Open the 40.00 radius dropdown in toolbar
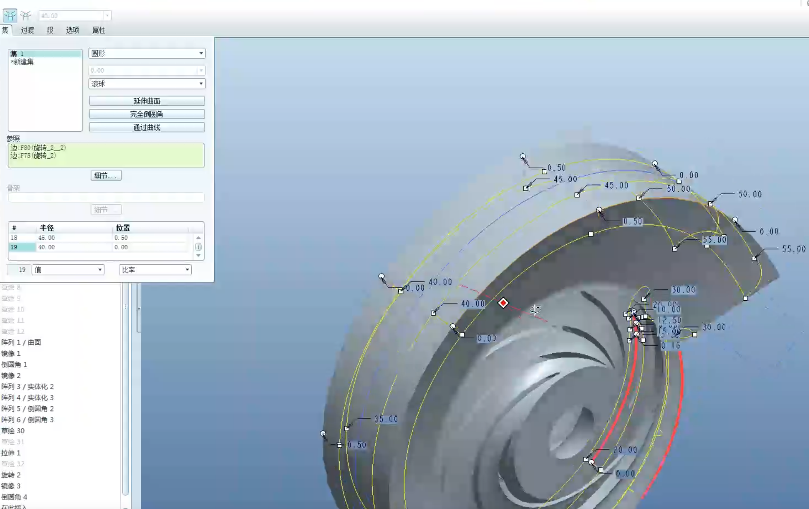 click(107, 16)
